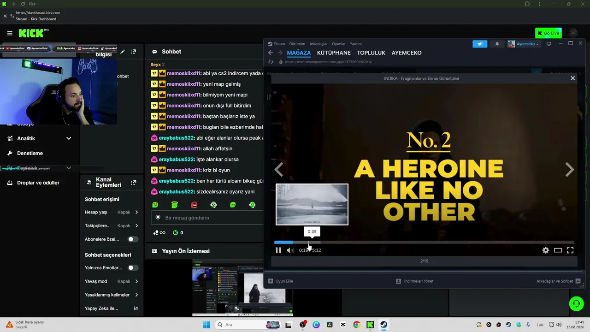Pause the INDIKA trailer video
The width and height of the screenshot is (590, 332).
[278, 250]
